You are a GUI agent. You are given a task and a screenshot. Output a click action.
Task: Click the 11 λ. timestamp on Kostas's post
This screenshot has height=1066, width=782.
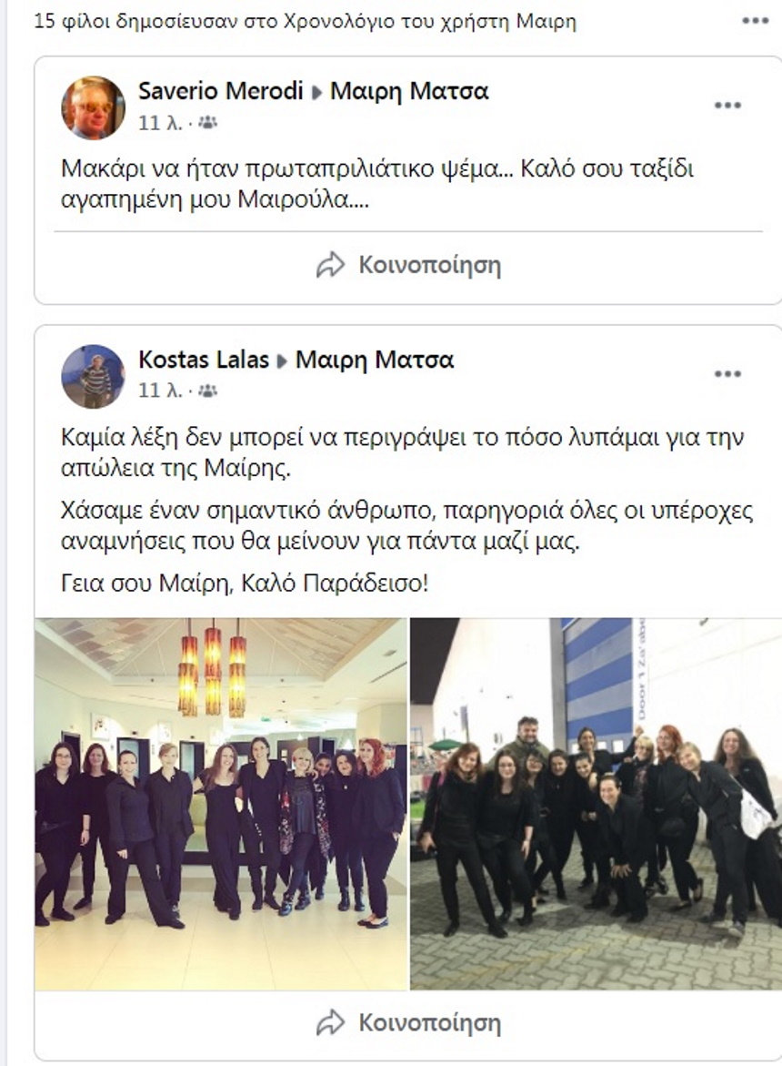pyautogui.click(x=160, y=391)
